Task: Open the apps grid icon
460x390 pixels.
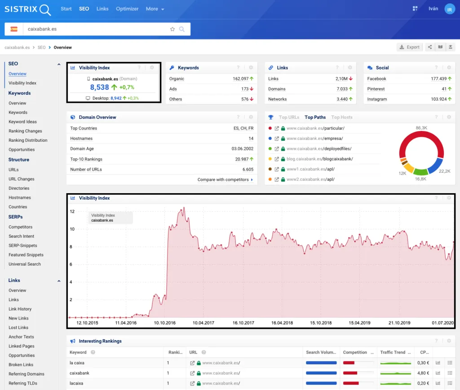Action: tap(415, 9)
